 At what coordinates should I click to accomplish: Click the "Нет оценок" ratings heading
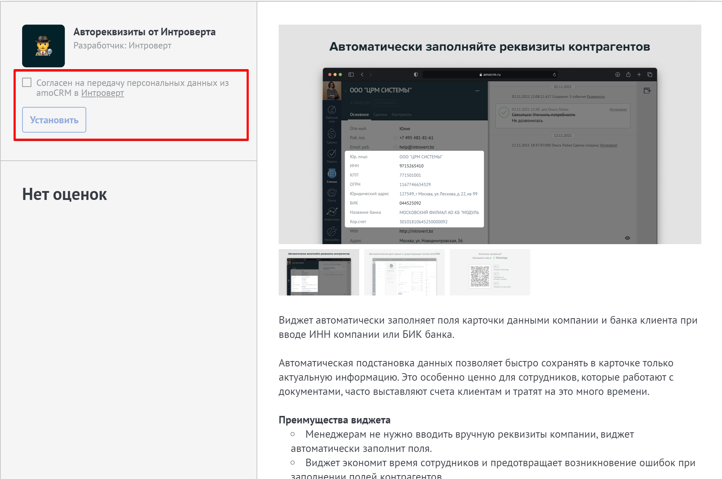65,195
